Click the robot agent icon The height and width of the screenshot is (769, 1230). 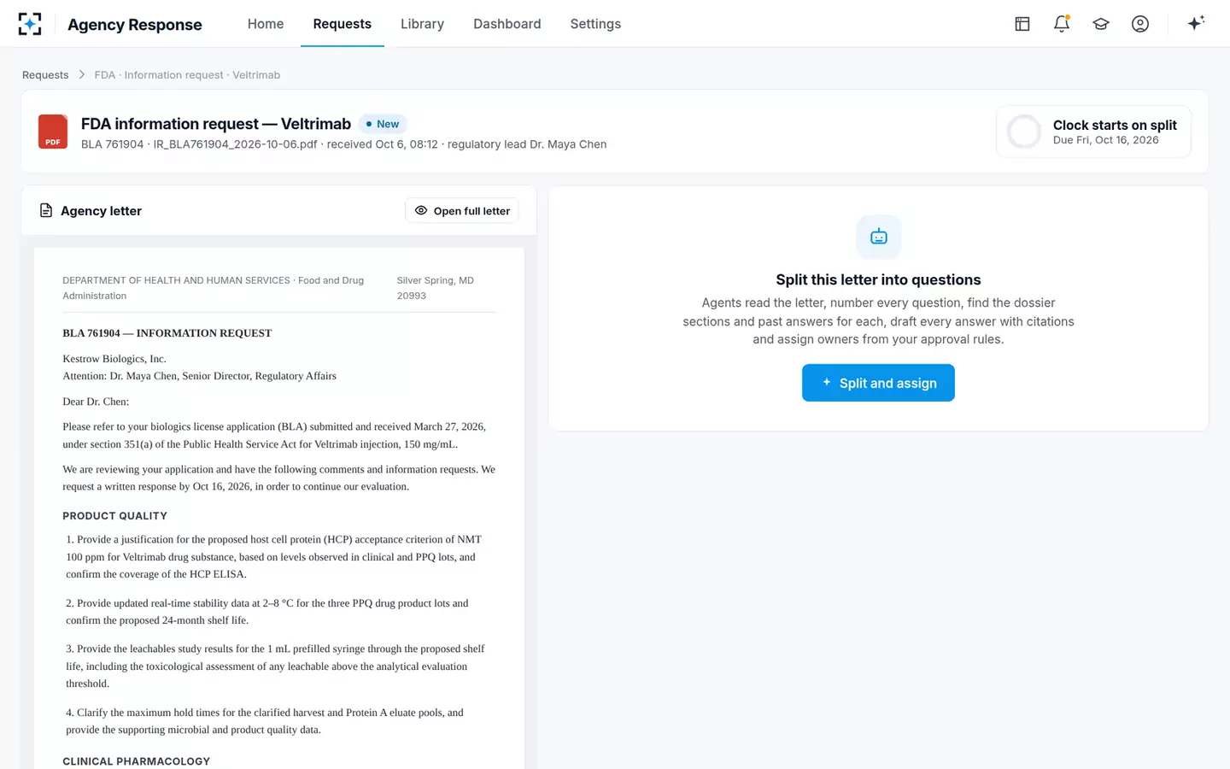pyautogui.click(x=879, y=237)
